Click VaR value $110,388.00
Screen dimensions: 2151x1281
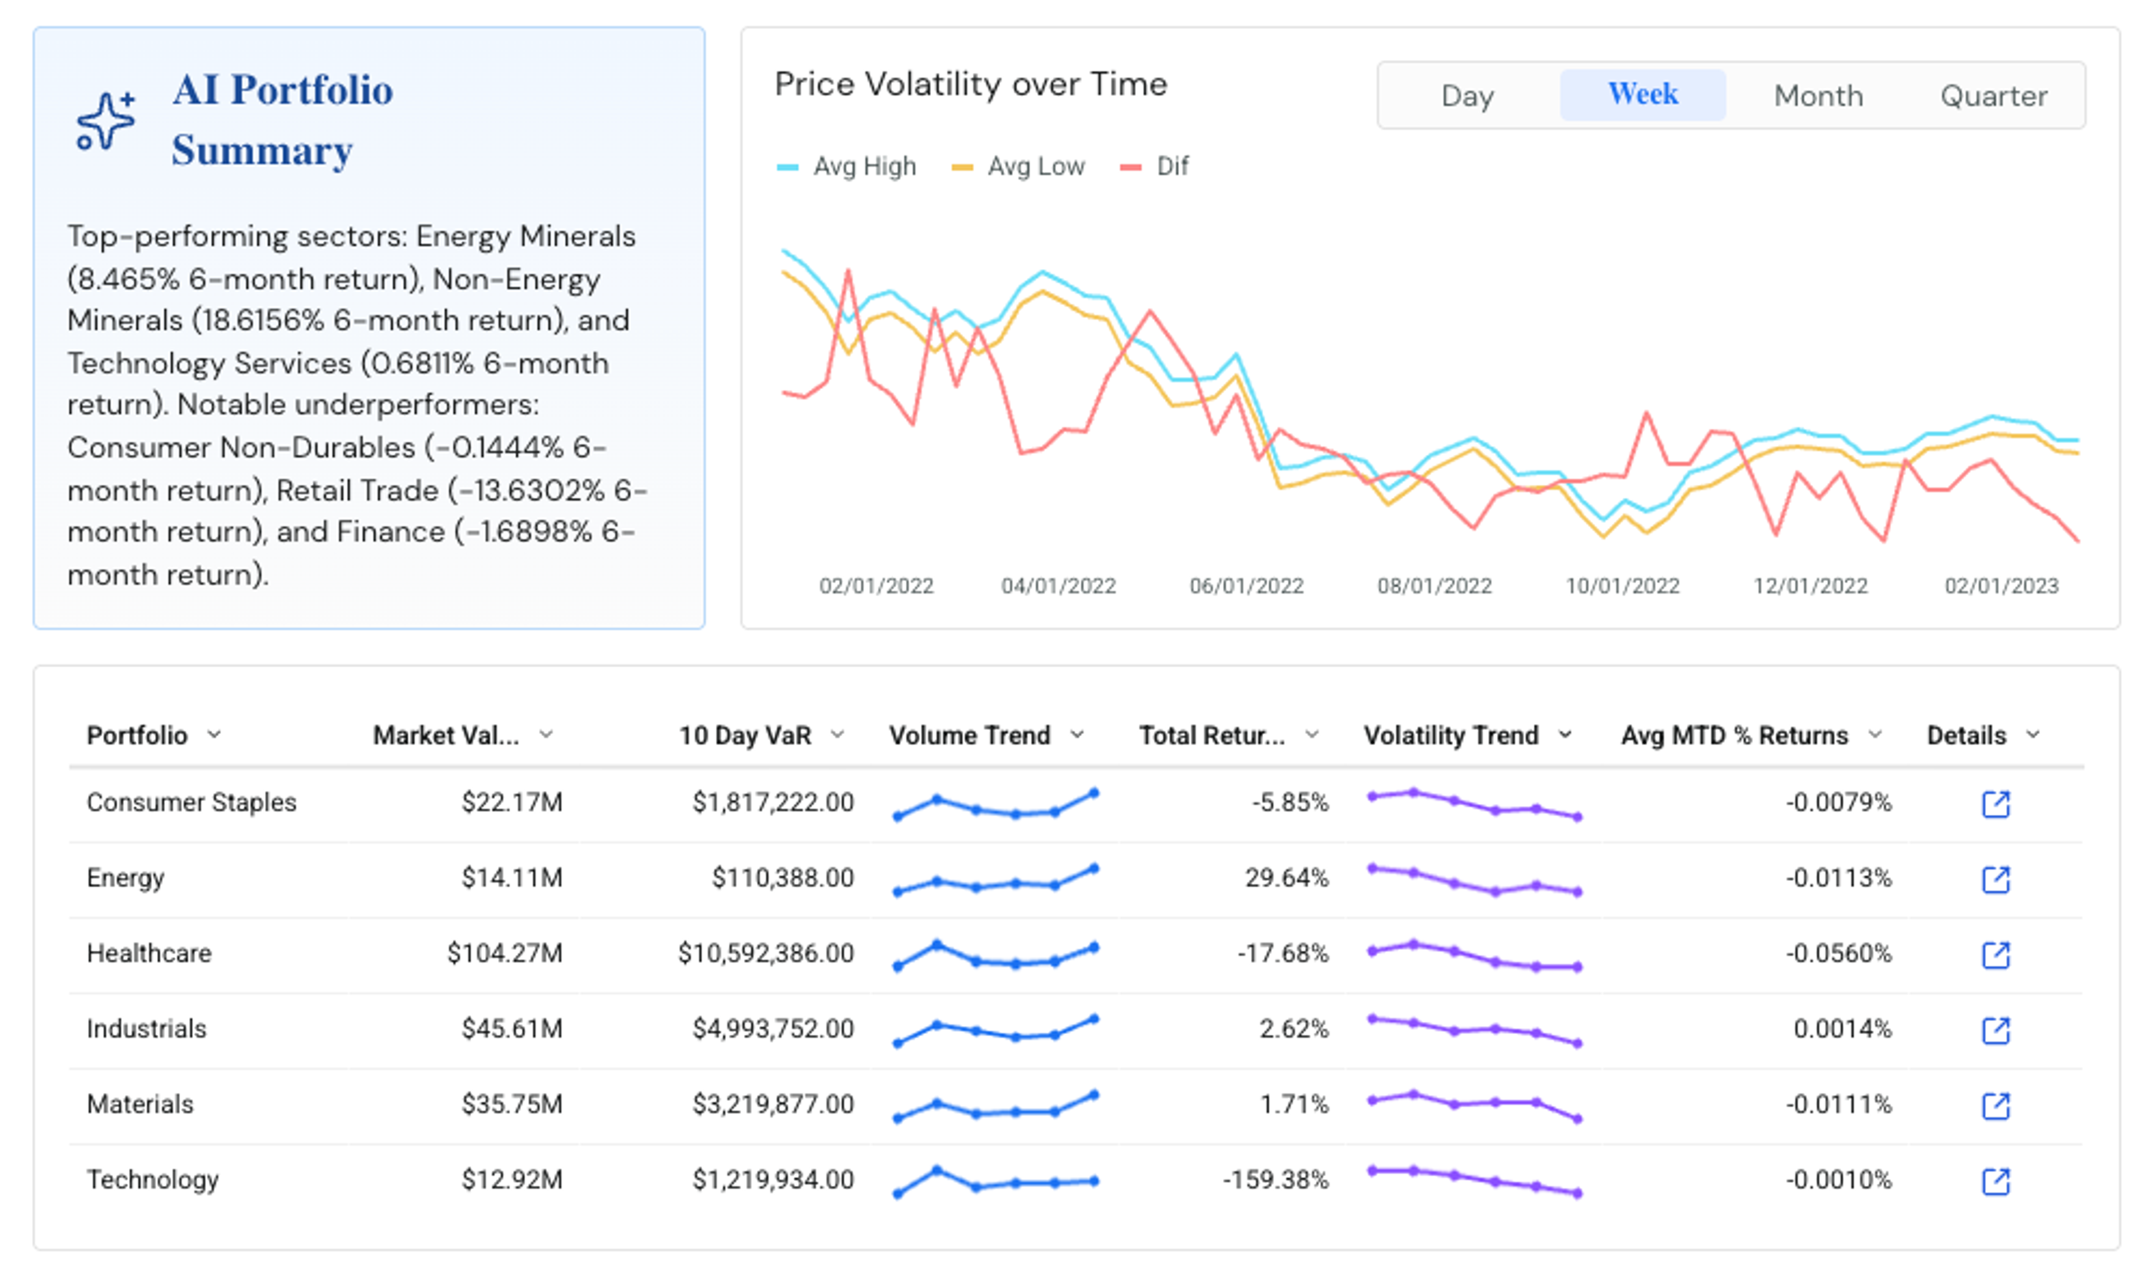coord(783,878)
